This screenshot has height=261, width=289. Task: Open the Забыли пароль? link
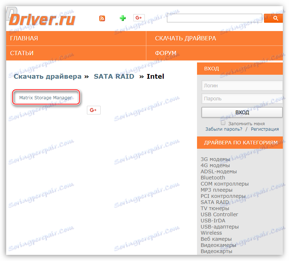[224, 129]
